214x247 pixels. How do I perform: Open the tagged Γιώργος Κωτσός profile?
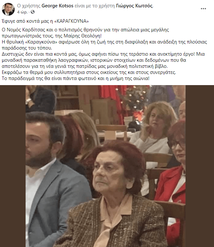tap(134, 6)
